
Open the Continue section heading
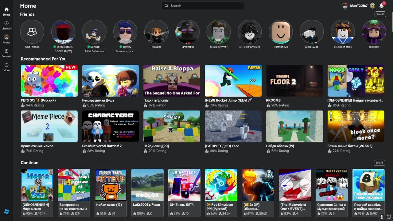29,163
